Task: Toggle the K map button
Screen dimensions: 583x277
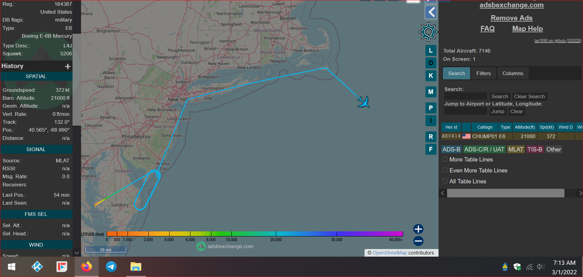Action: pos(431,76)
